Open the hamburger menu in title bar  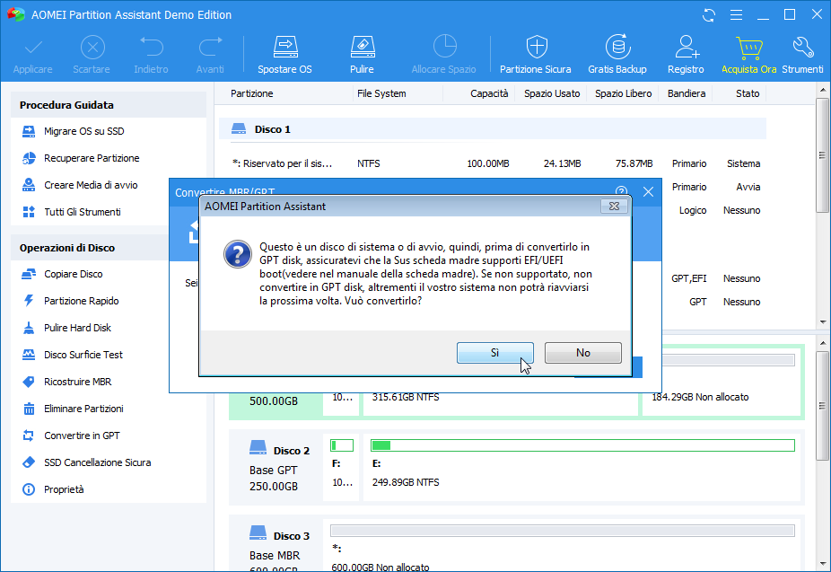click(736, 15)
